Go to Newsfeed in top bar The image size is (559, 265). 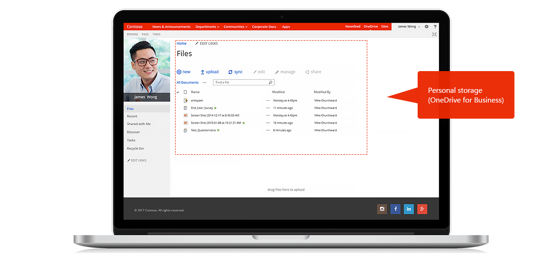(x=352, y=27)
